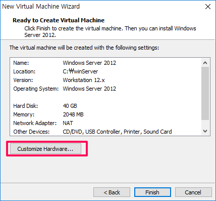The height and width of the screenshot is (201, 216).
Task: Click the 'Version:' label
Action: click(x=23, y=80)
